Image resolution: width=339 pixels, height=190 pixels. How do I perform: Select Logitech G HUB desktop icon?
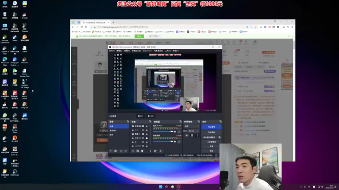5,50
